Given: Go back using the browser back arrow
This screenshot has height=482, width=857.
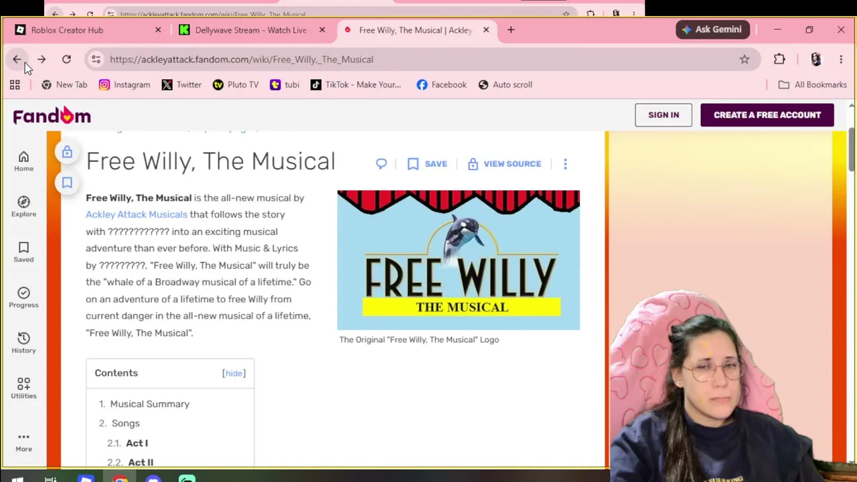Looking at the screenshot, I should [x=17, y=59].
